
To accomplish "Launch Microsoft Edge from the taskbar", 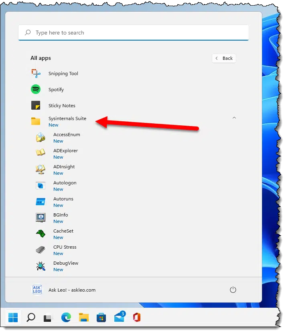I will [x=66, y=318].
